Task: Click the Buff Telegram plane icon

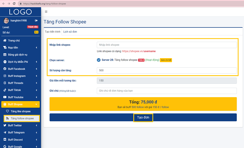Action: click(5, 132)
